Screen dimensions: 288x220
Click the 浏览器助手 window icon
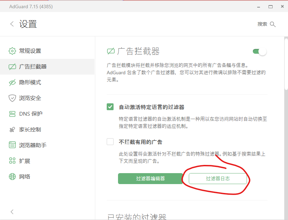12,145
